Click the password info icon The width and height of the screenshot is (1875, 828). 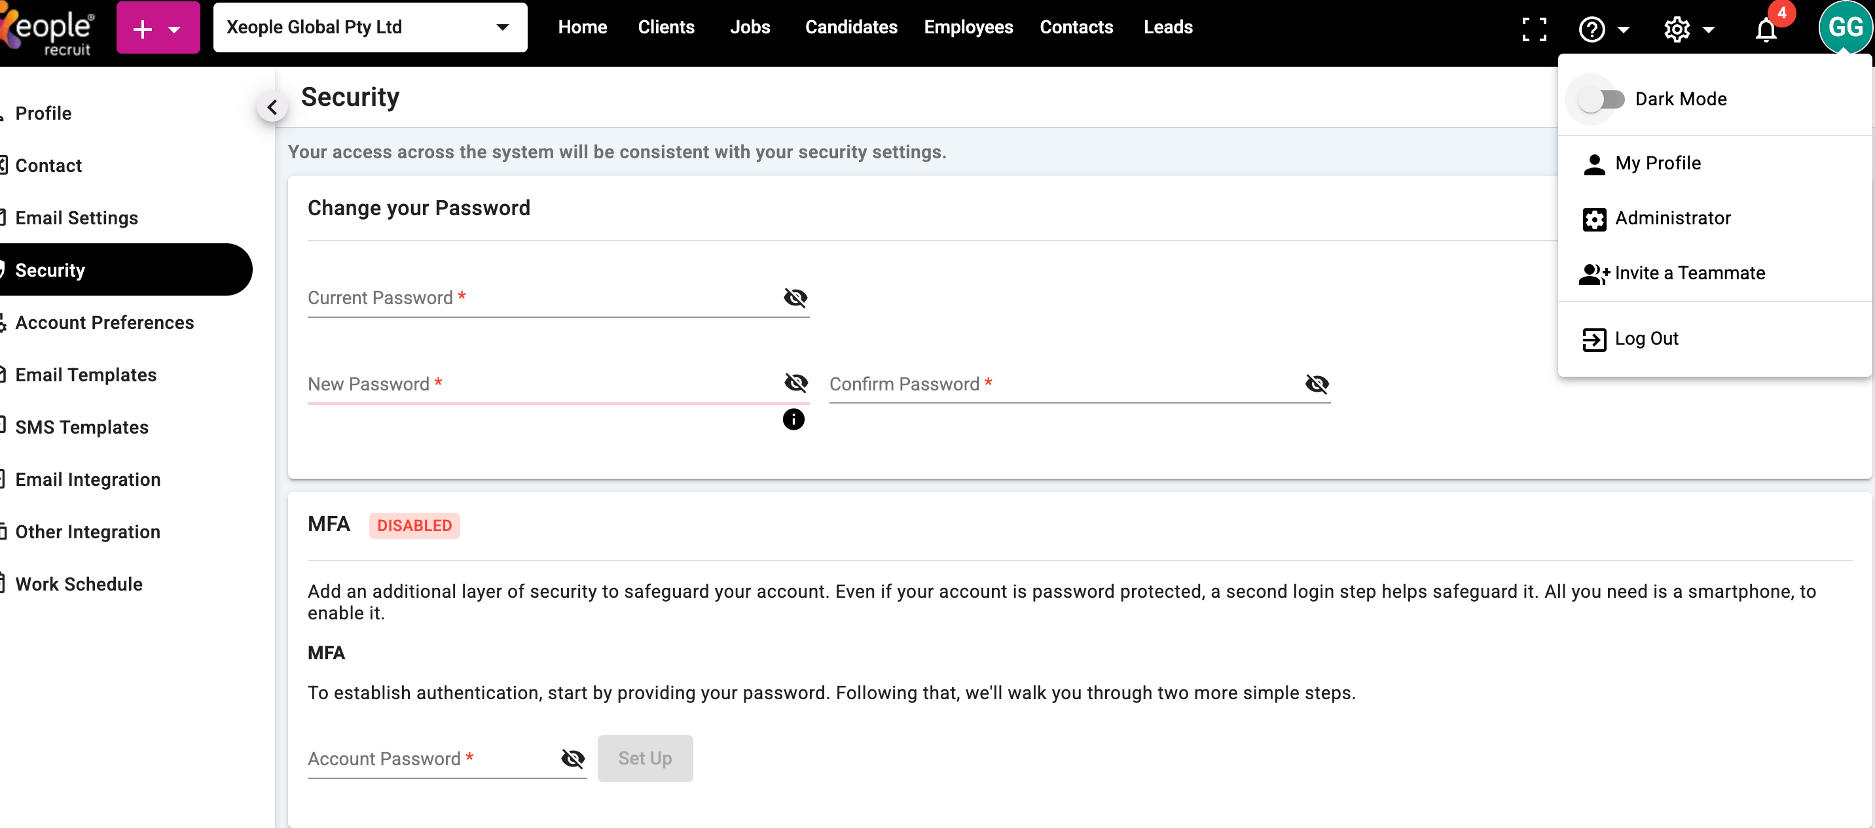(x=793, y=419)
